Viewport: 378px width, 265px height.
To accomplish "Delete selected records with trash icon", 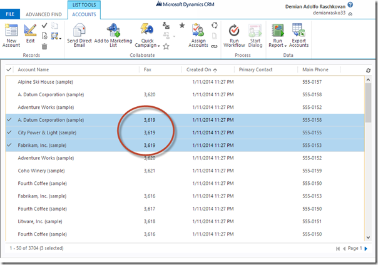I will pos(44,46).
